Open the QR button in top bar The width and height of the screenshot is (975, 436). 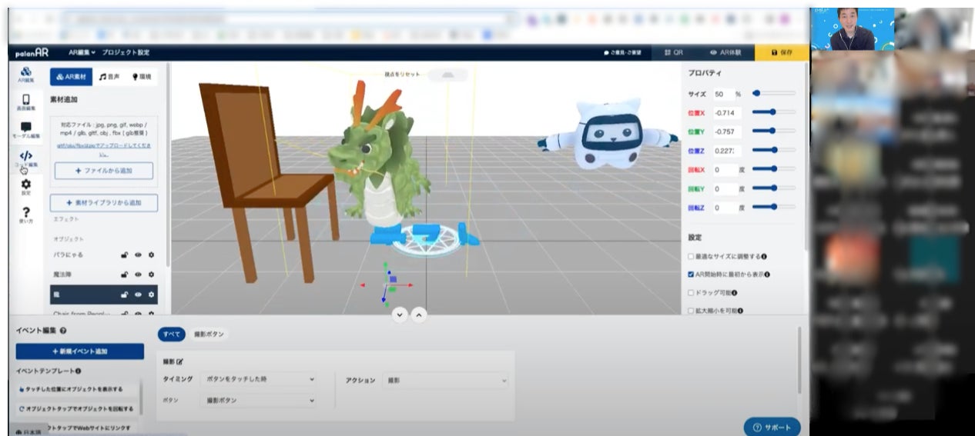coord(674,52)
